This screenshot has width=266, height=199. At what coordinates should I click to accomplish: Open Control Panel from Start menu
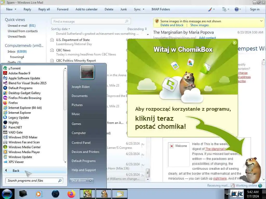pyautogui.click(x=81, y=143)
